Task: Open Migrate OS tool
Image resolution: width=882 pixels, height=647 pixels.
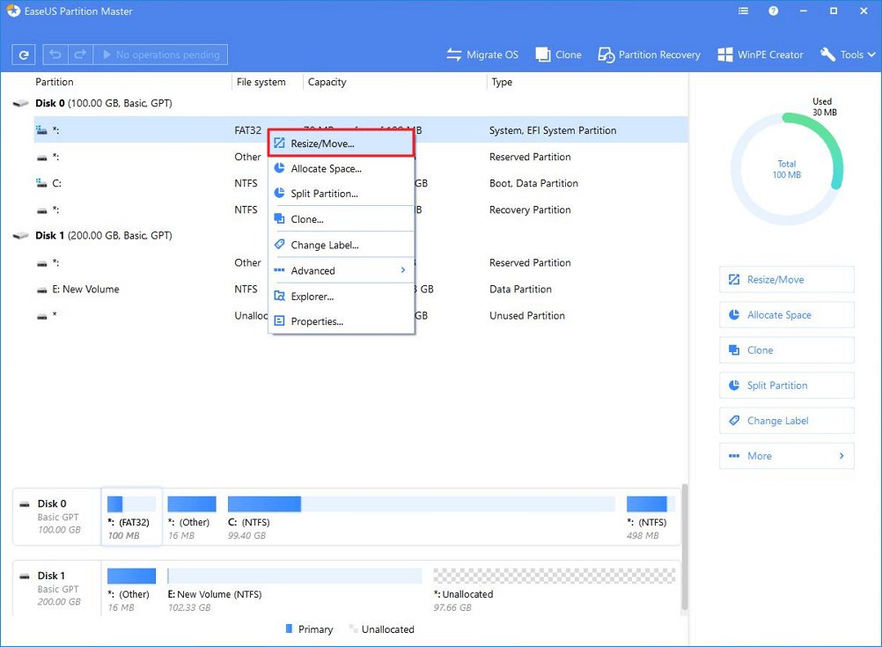Action: [x=482, y=55]
